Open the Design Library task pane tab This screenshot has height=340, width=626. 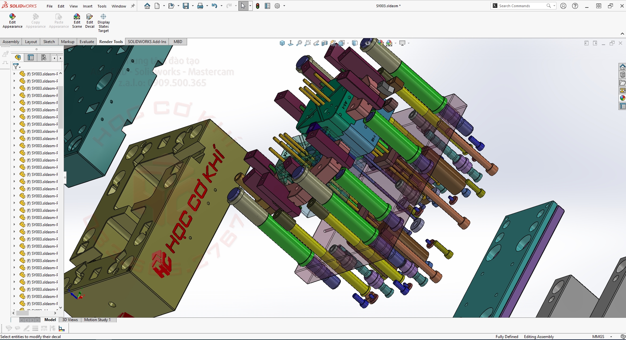click(x=622, y=75)
